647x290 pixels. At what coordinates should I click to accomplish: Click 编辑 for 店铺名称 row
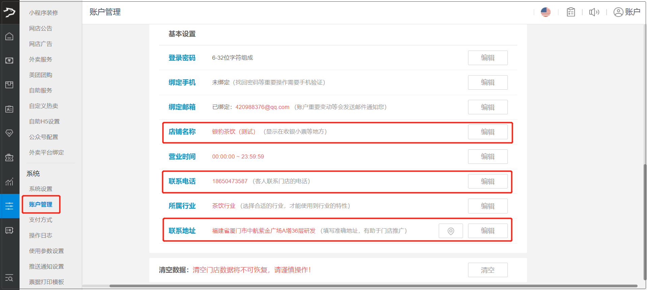click(x=488, y=132)
